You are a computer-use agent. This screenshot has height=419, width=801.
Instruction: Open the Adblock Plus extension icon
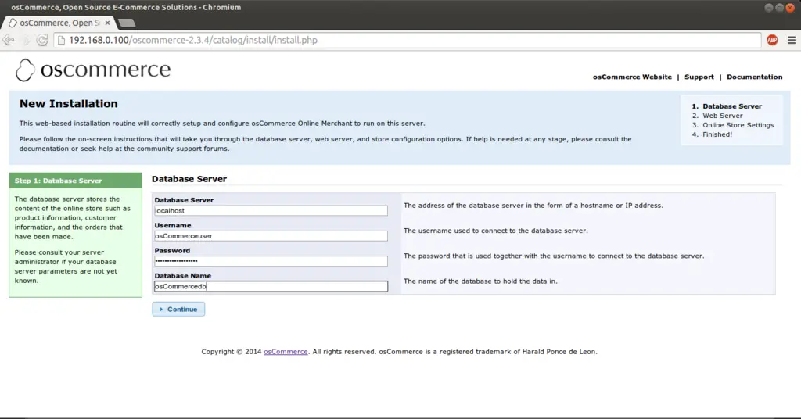772,40
